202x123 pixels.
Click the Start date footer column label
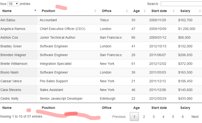point(159,108)
